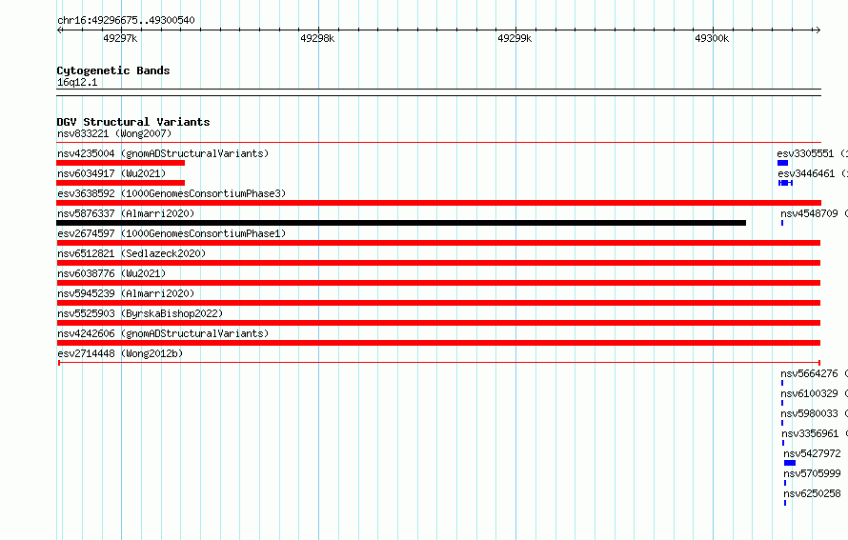Click the blue glyph under esv3446461
The height and width of the screenshot is (540, 848).
(785, 183)
